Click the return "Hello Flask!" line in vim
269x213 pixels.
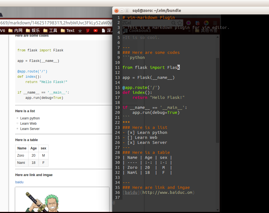point(158,97)
